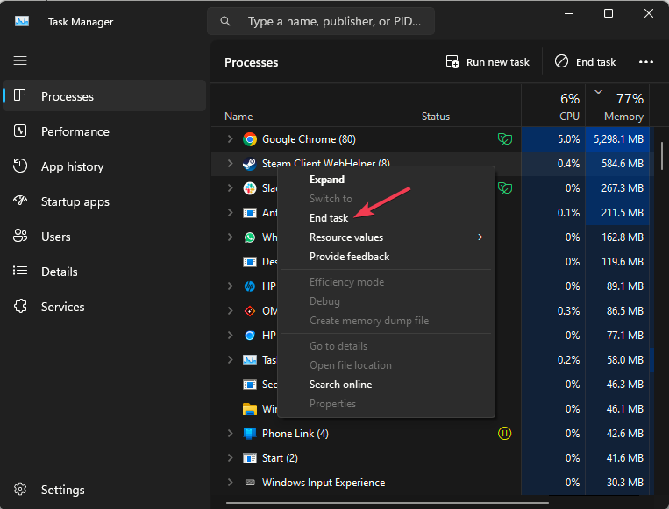Switch to the Services tab
The height and width of the screenshot is (509, 669).
point(104,307)
